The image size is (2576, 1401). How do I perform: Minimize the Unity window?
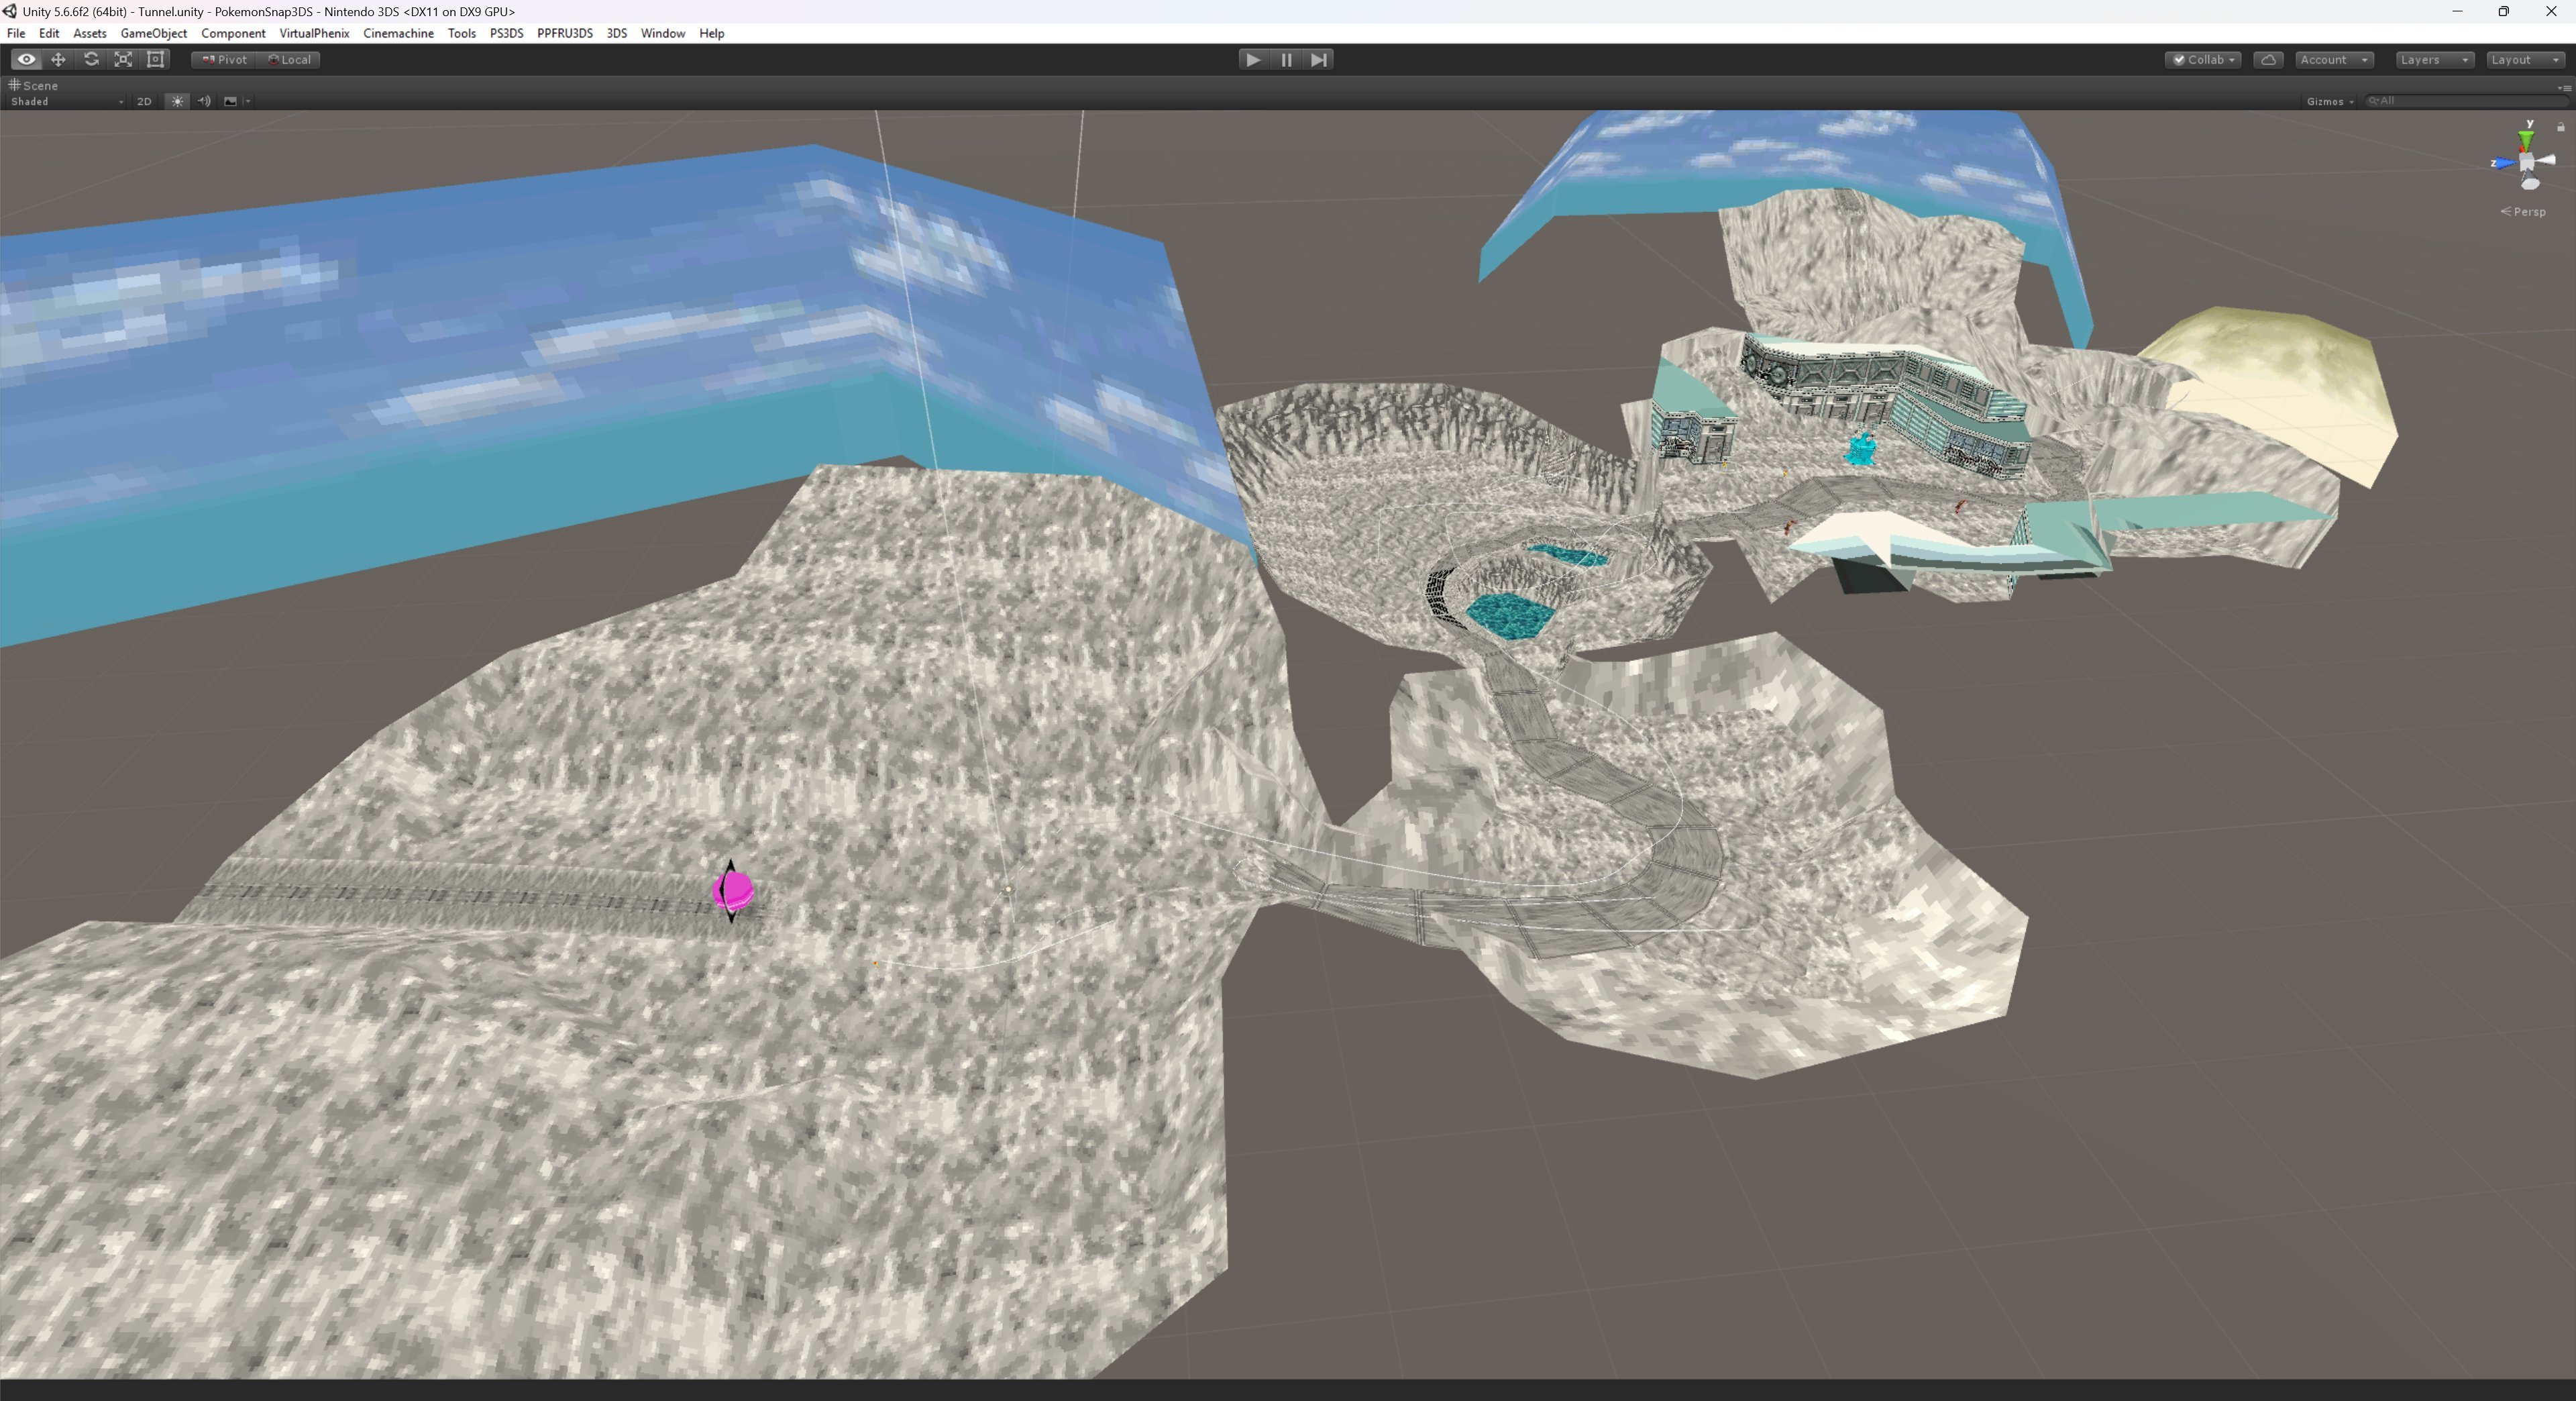tap(2457, 11)
